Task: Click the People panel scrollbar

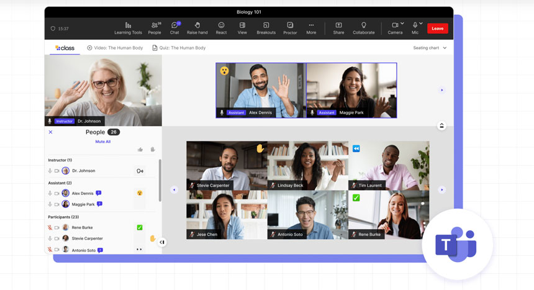Action: [160, 180]
